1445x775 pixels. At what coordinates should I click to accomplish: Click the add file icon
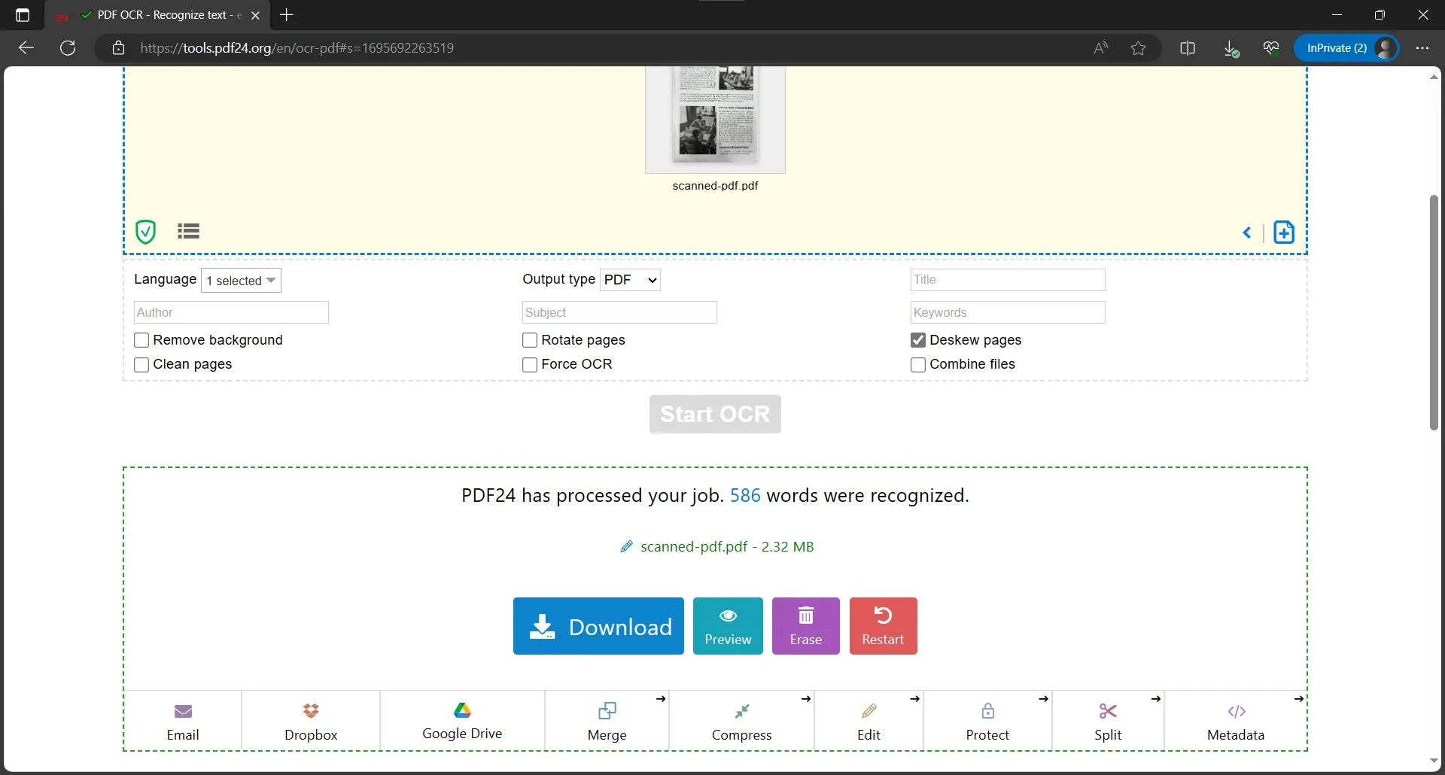(x=1283, y=232)
